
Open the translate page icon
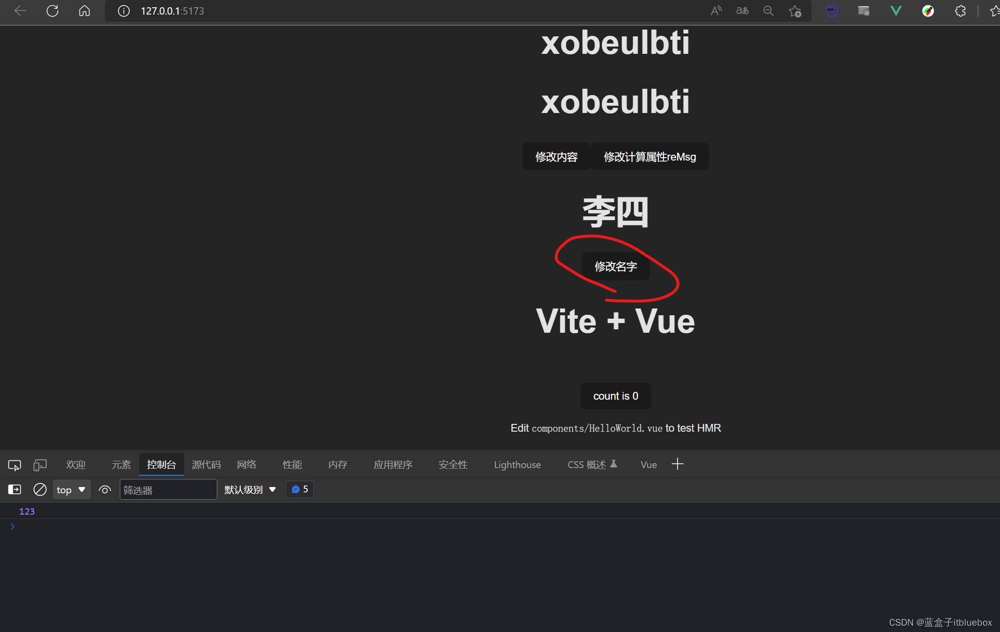pyautogui.click(x=742, y=11)
